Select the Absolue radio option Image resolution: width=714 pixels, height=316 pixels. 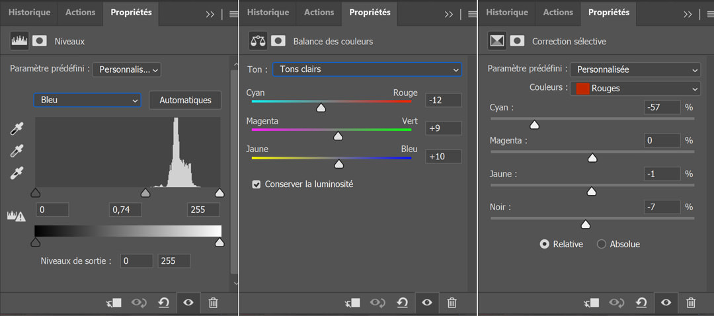[x=602, y=245]
